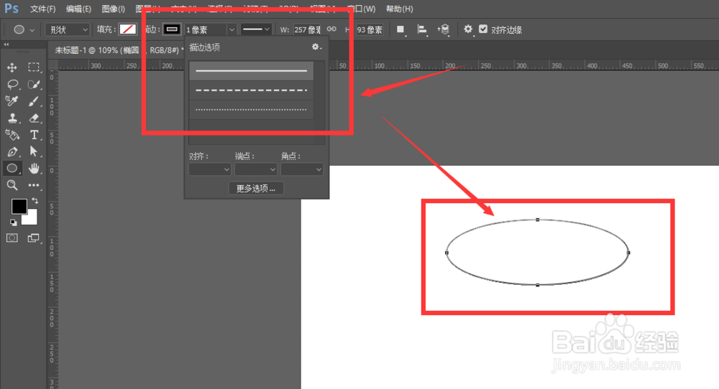This screenshot has width=719, height=389.
Task: Open the 窗口(W) menu
Action: (363, 9)
